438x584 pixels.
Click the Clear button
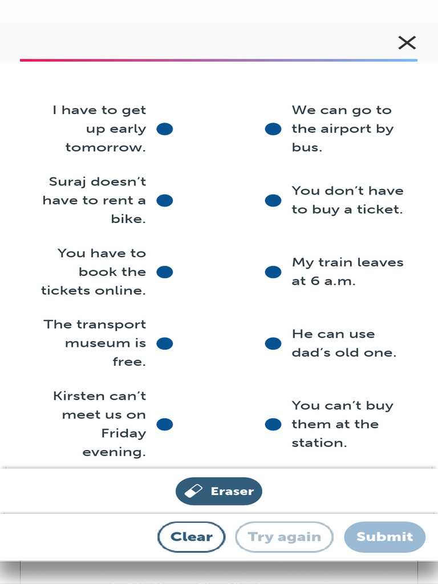tap(192, 537)
